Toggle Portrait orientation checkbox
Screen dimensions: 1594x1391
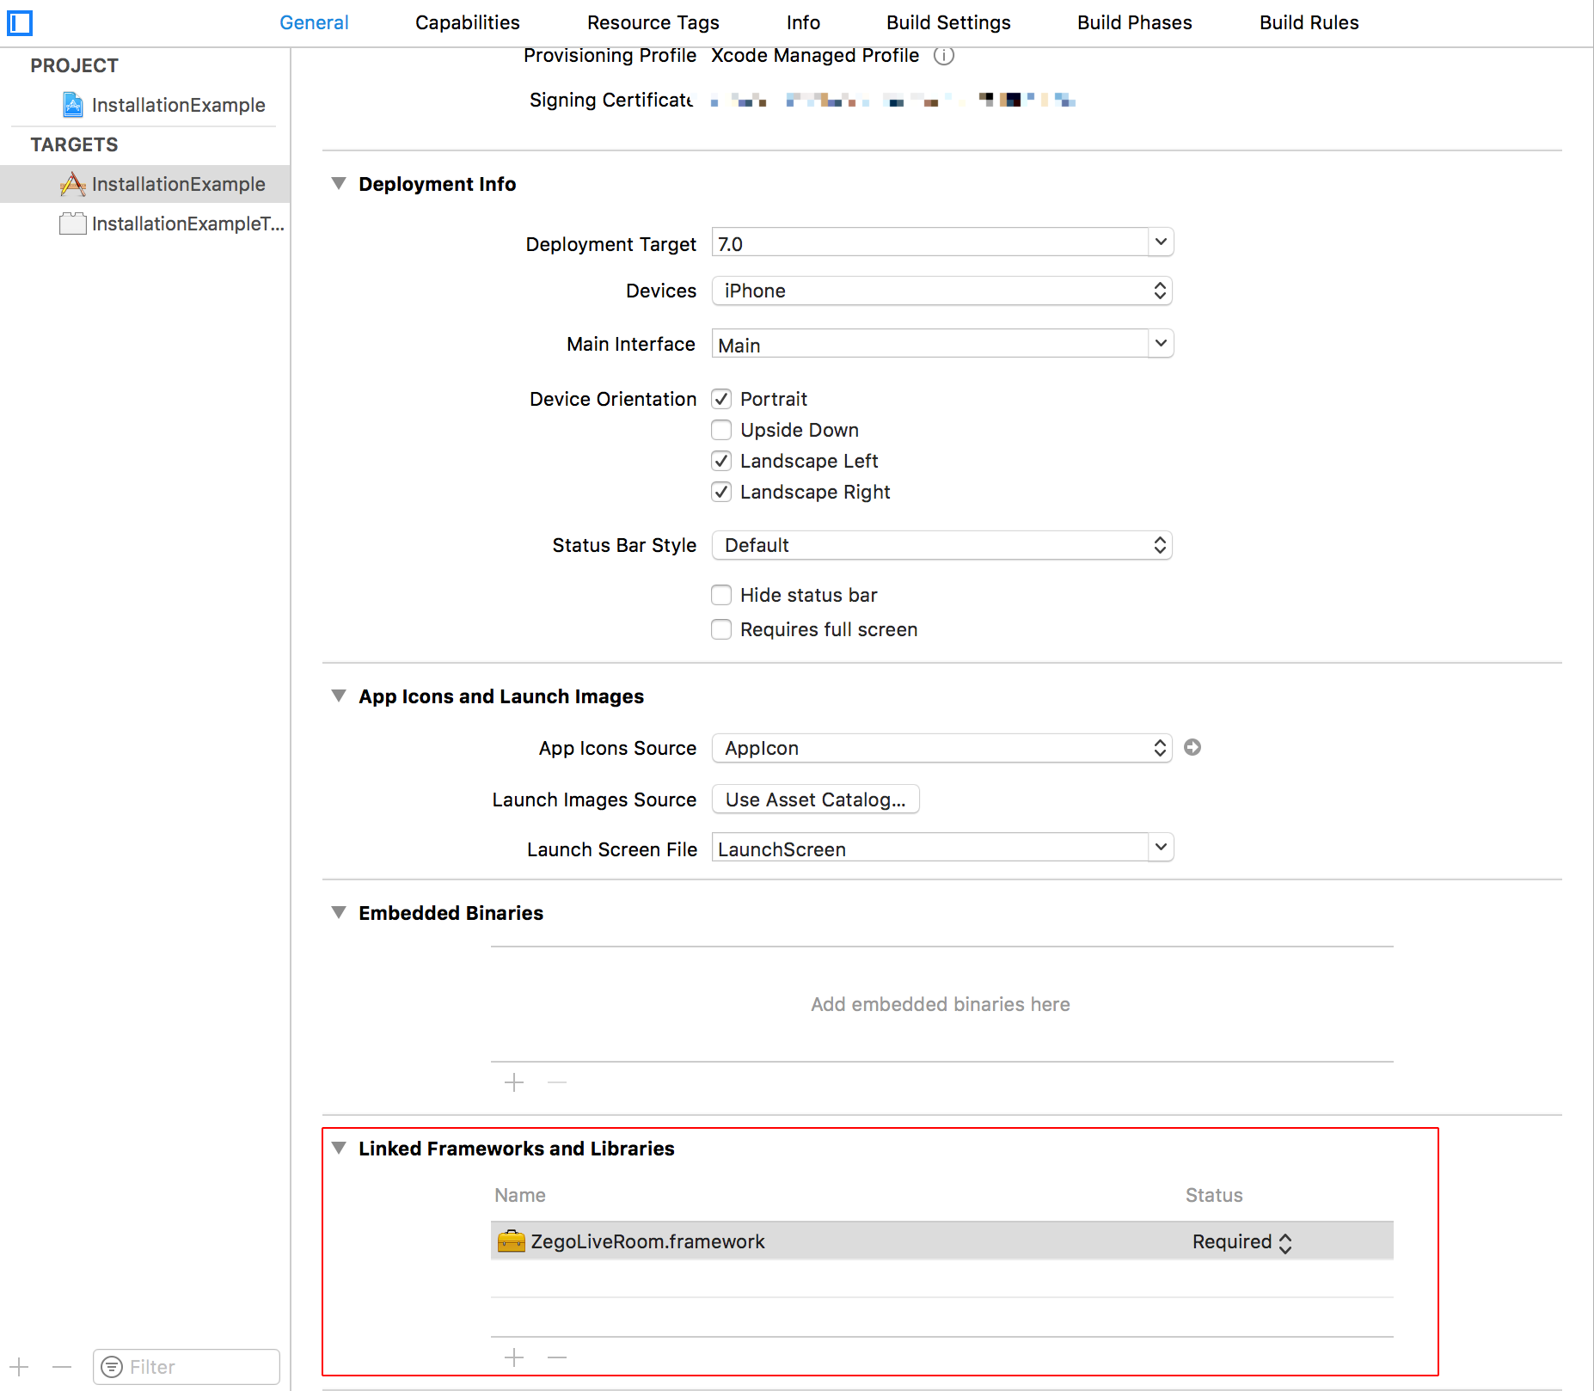721,399
